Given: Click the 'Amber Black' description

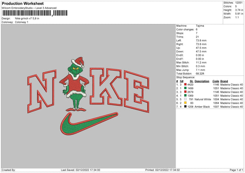Looking at the screenshot, I should pos(202,106).
